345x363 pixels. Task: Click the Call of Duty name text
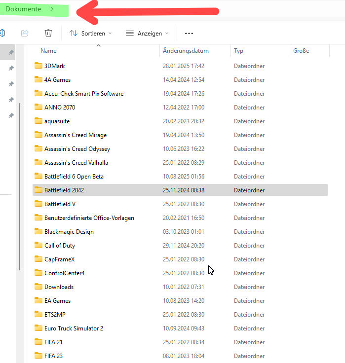tap(60, 246)
